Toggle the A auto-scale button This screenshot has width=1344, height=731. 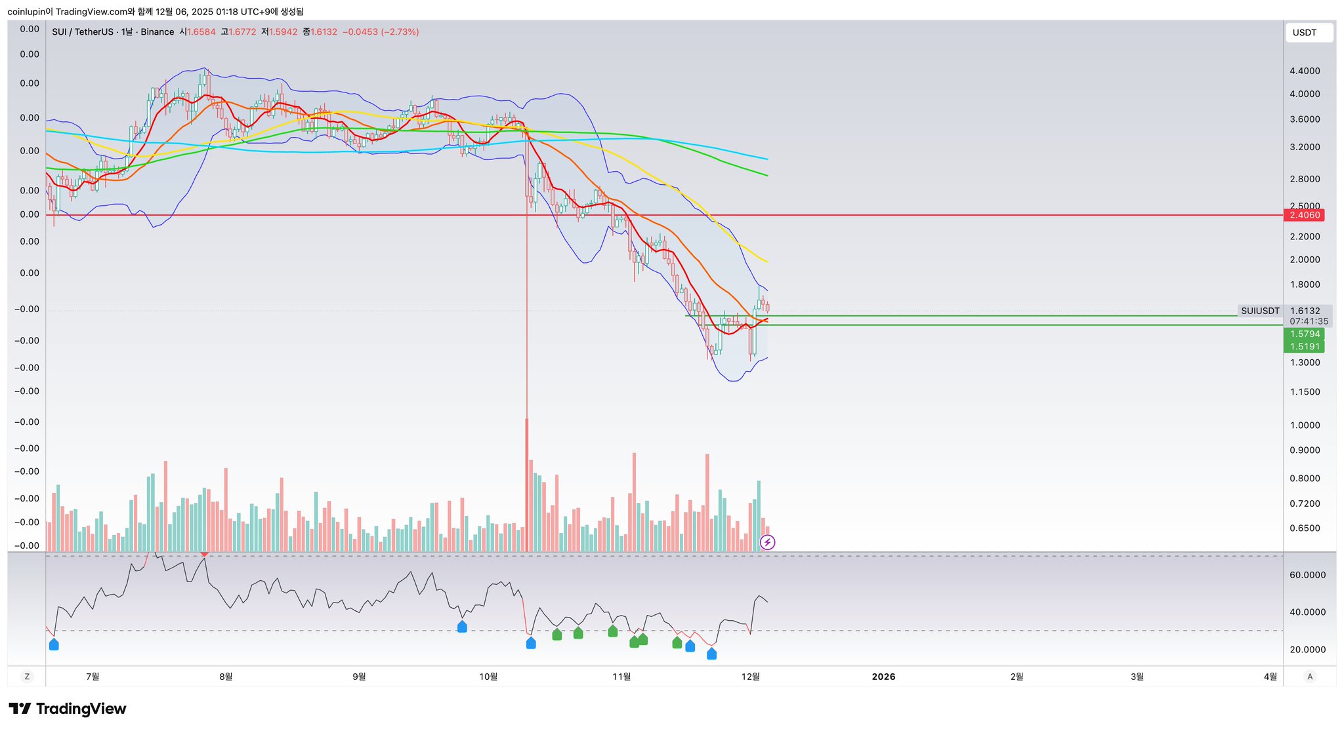coord(1310,677)
